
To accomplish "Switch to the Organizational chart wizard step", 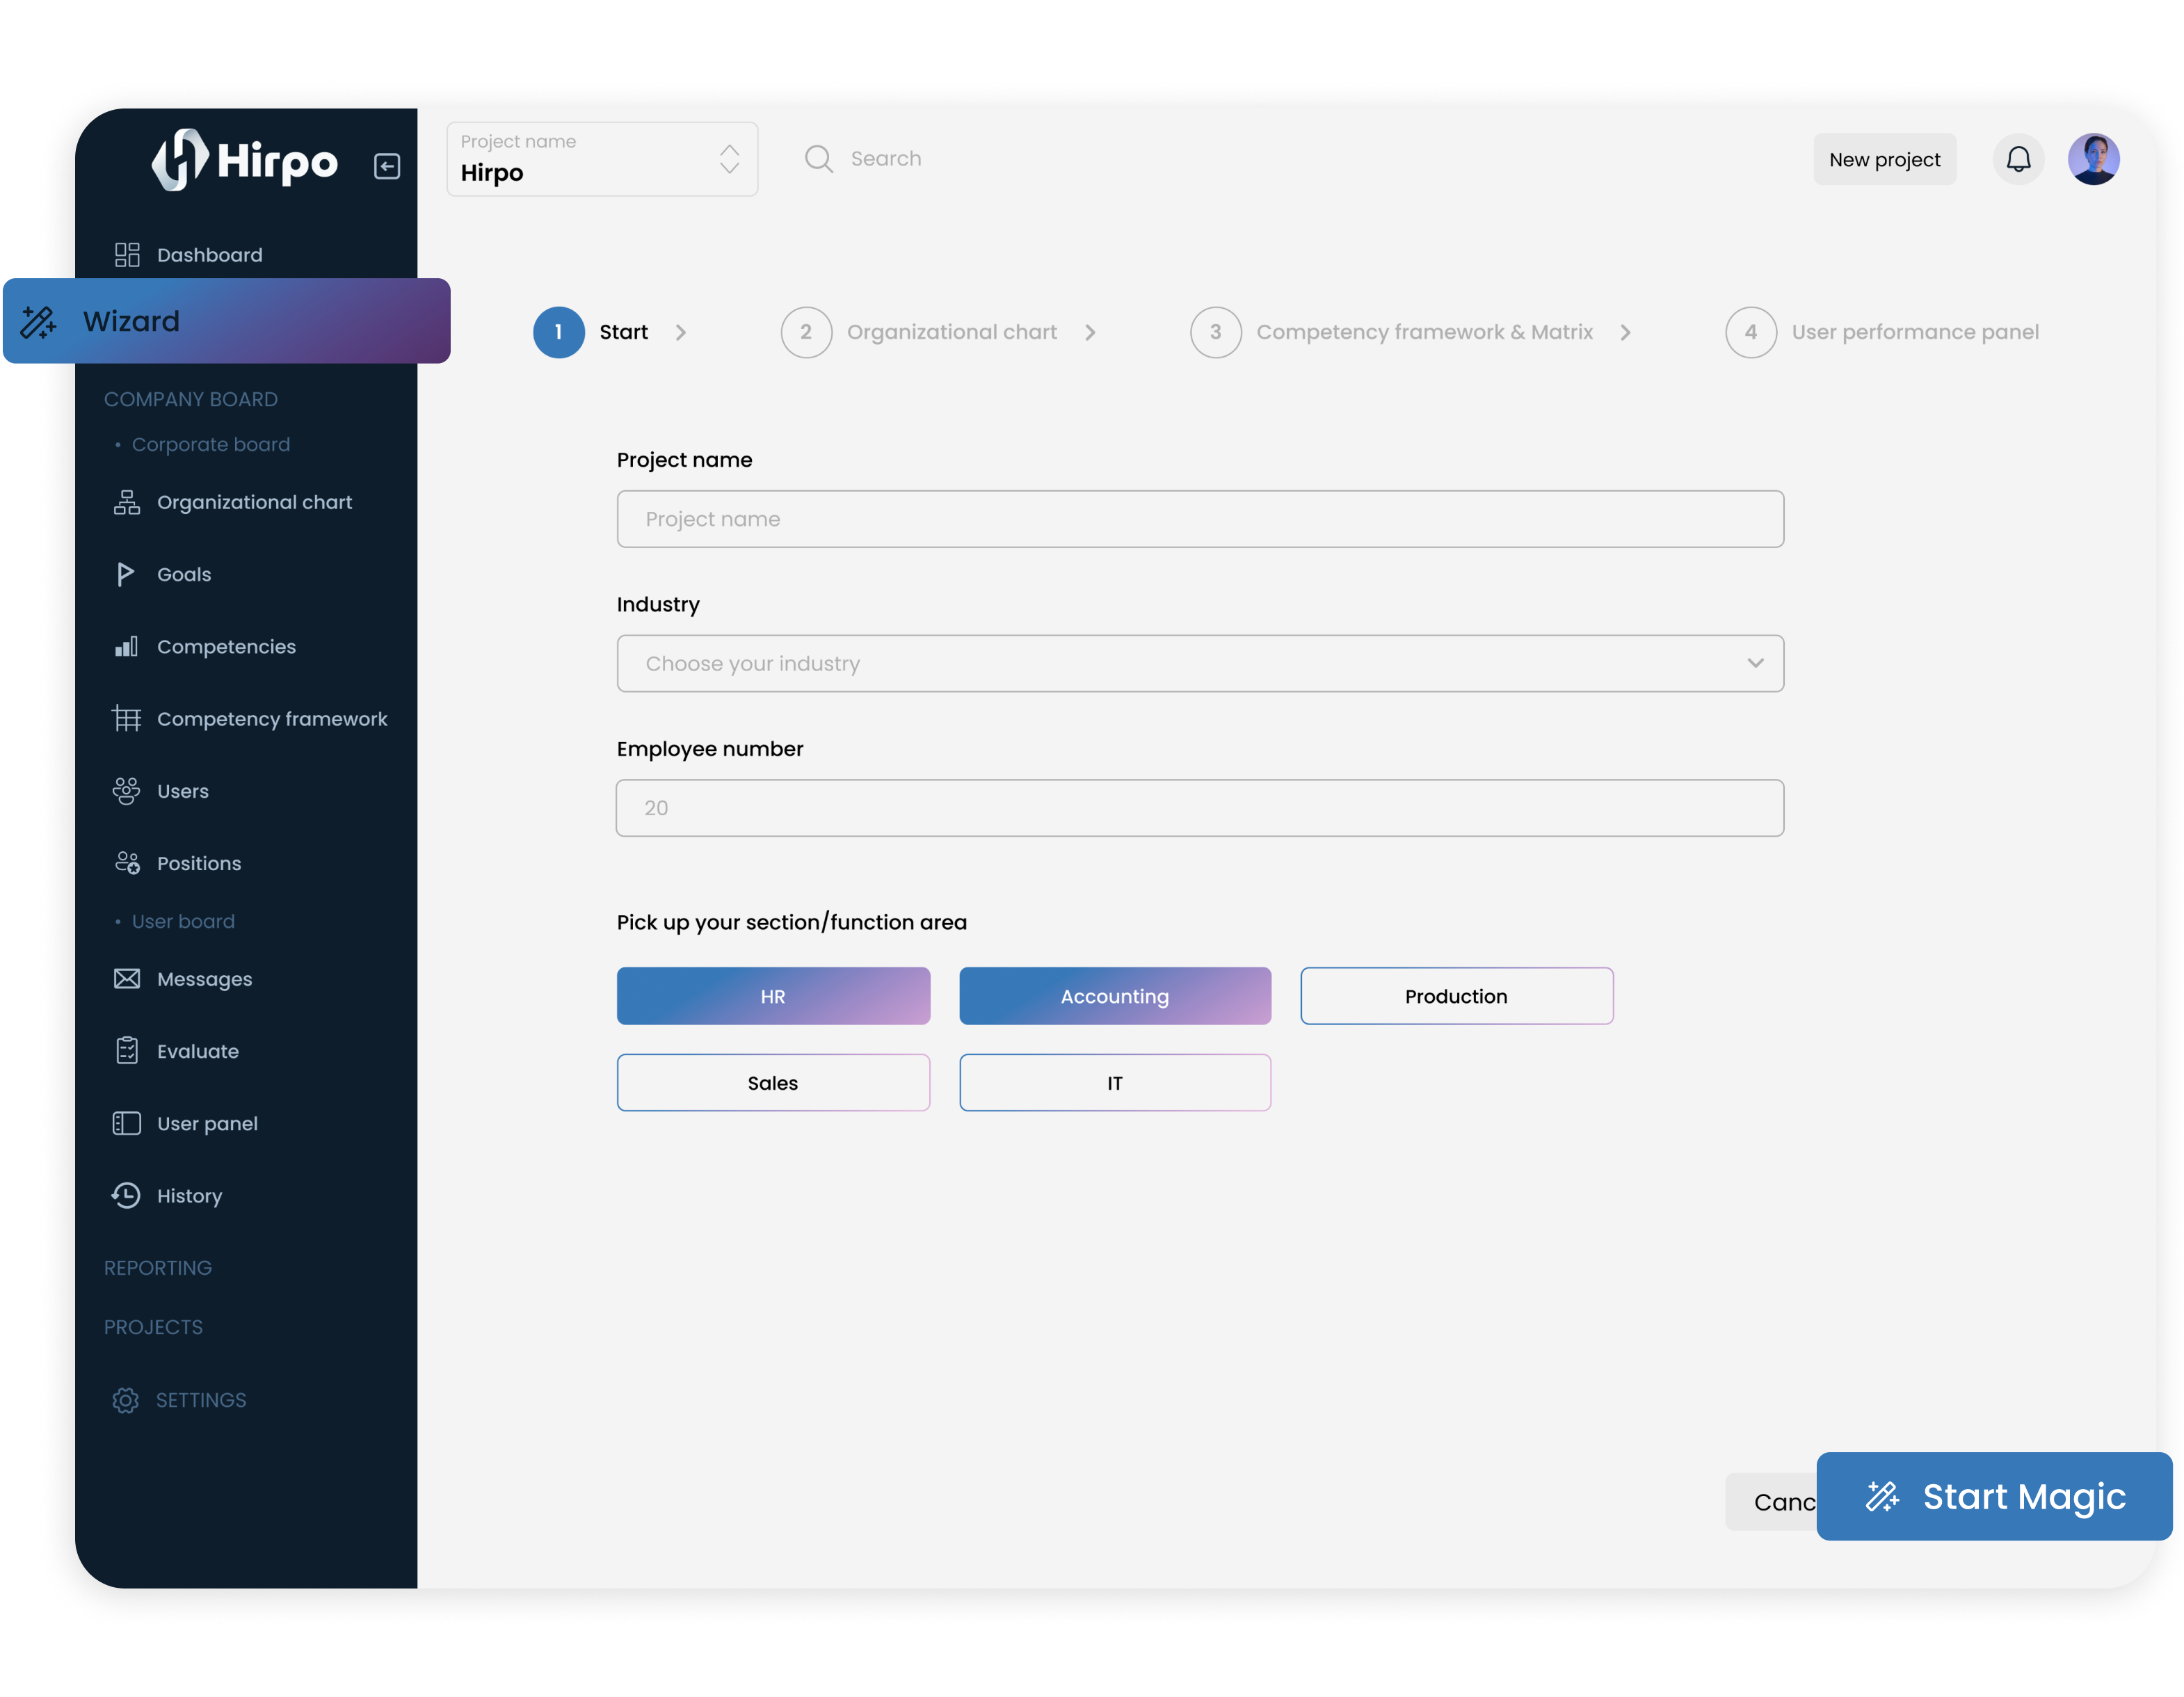I will pos(950,332).
